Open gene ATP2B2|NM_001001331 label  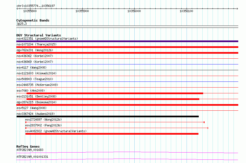(x=32, y=157)
